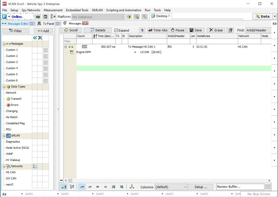Click the yellow database icon next to Platform
Image resolution: width=278 pixels, height=197 pixels.
point(129,17)
